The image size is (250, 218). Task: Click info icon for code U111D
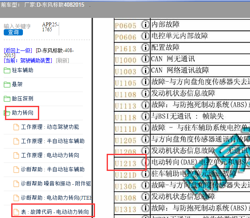point(145,128)
